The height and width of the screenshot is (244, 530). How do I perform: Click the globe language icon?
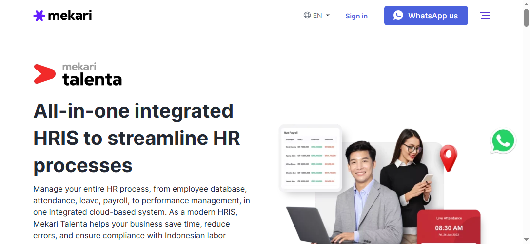click(x=307, y=15)
